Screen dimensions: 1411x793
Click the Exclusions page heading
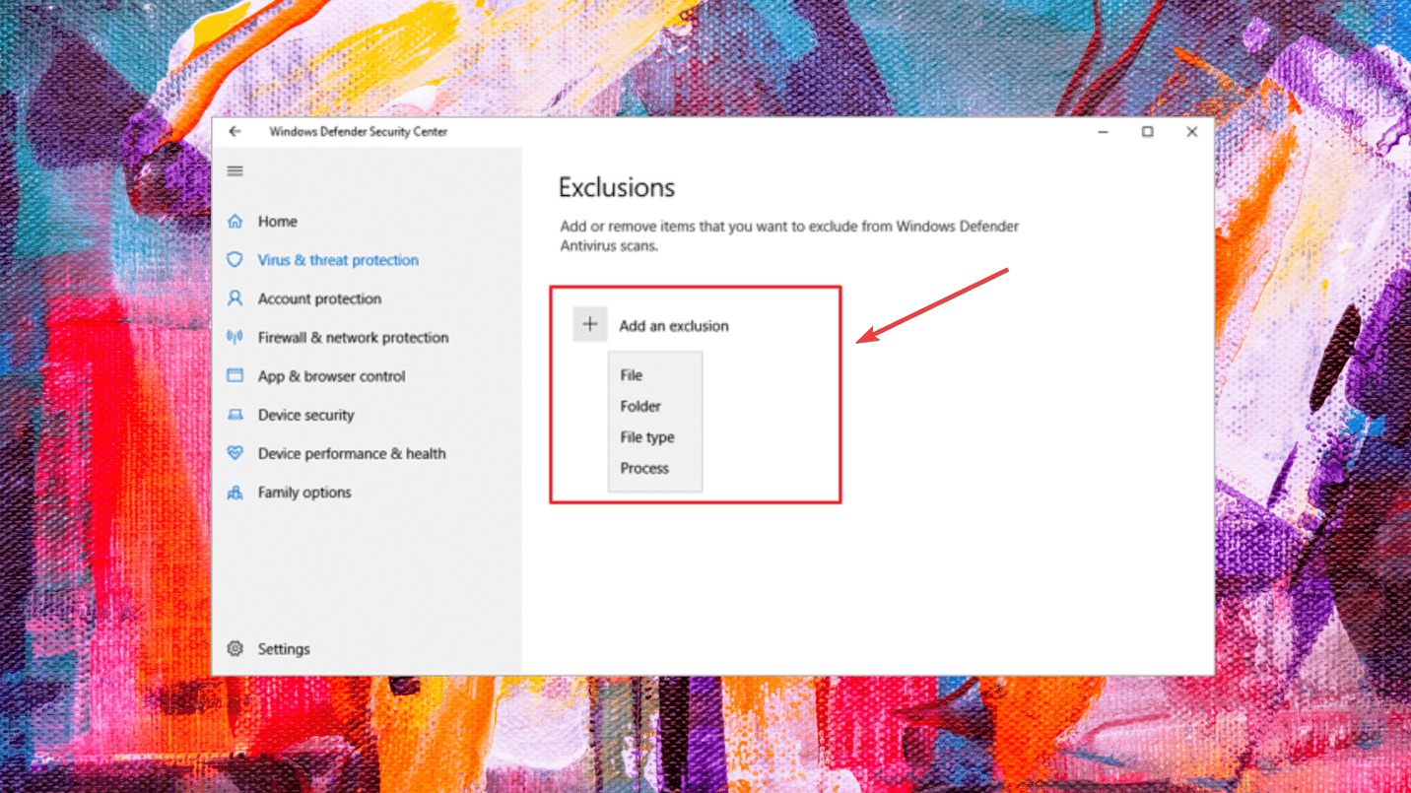tap(617, 187)
